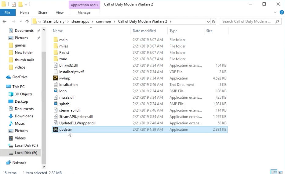This screenshot has width=285, height=174.
Task: Click the Properties quick access icon
Action: [x=14, y=4]
